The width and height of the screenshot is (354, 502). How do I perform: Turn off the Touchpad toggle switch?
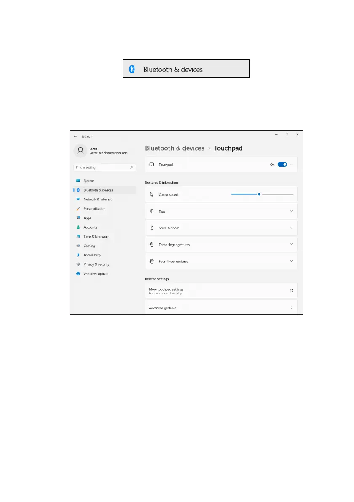click(x=282, y=165)
